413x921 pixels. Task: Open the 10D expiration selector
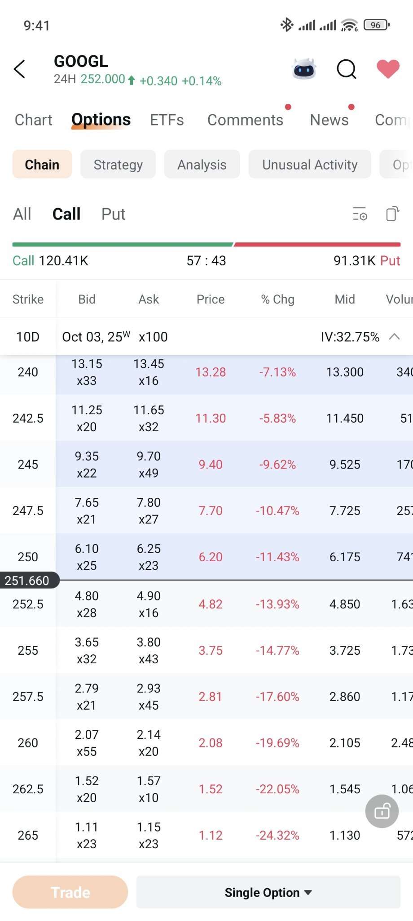pos(28,337)
